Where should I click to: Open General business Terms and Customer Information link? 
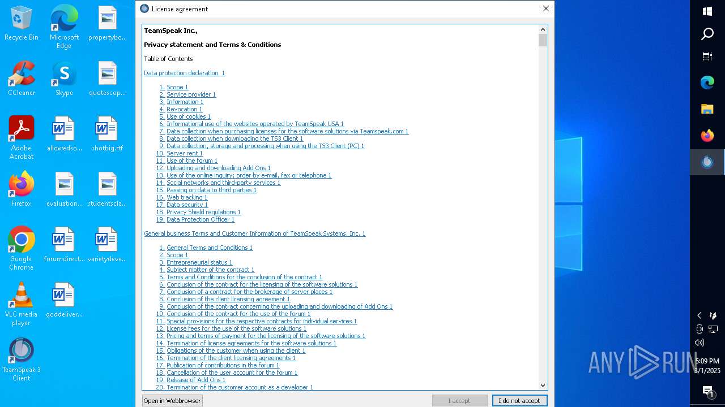[254, 233]
